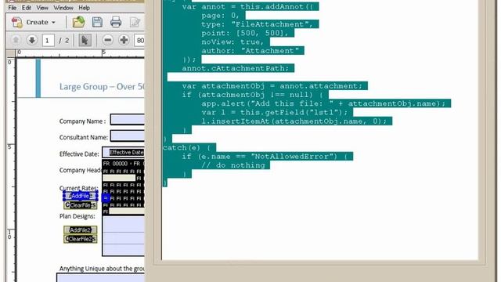Click the page number field
501x282 pixels.
(48, 40)
